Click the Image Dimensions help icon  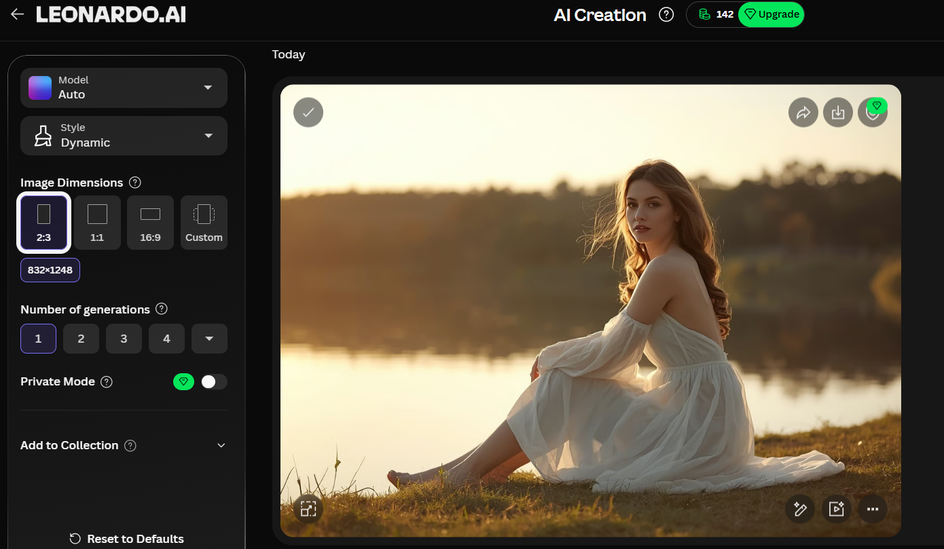[x=135, y=183]
